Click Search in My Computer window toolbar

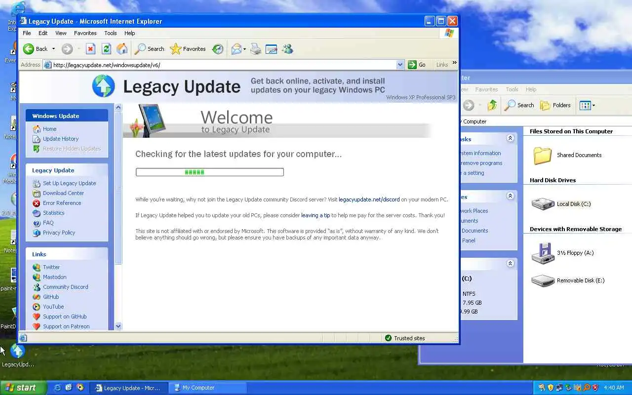coord(519,105)
